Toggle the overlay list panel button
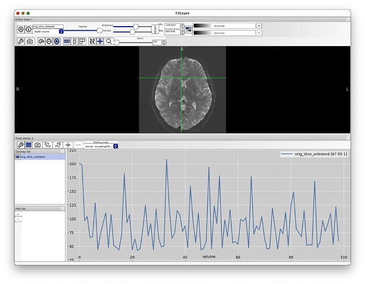 click(28, 145)
